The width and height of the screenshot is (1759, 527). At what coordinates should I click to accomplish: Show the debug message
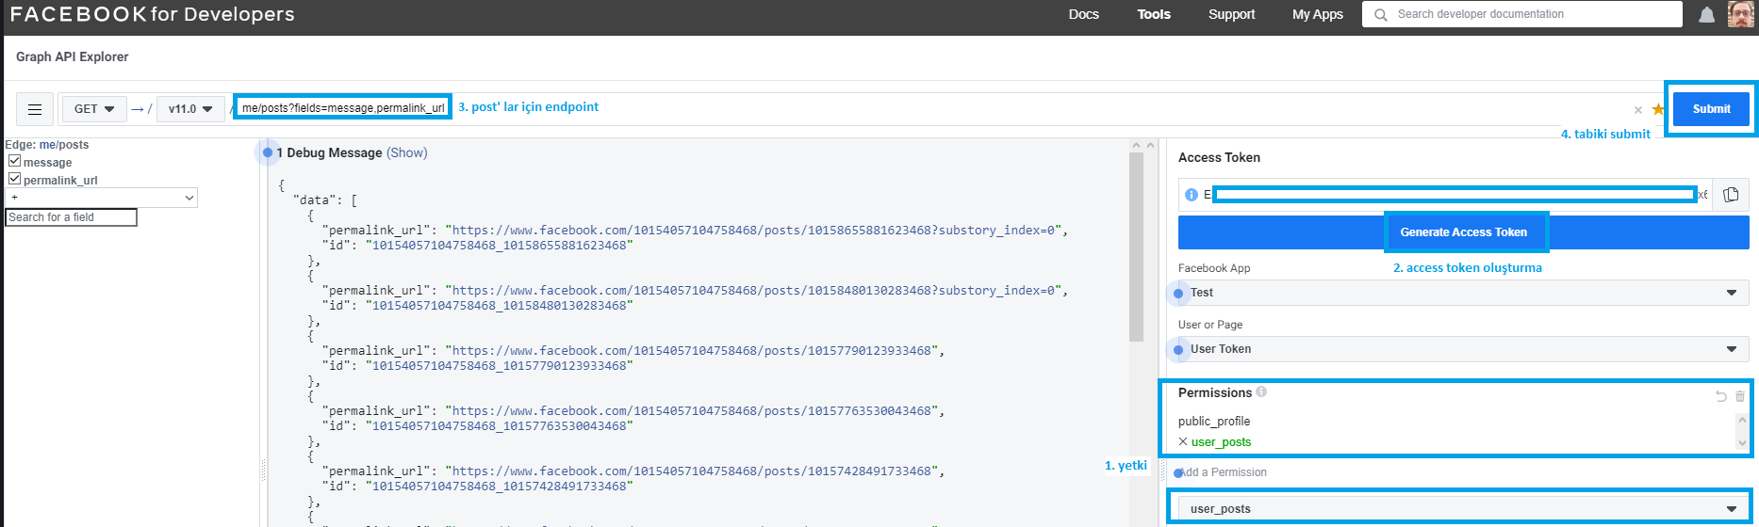pos(407,152)
